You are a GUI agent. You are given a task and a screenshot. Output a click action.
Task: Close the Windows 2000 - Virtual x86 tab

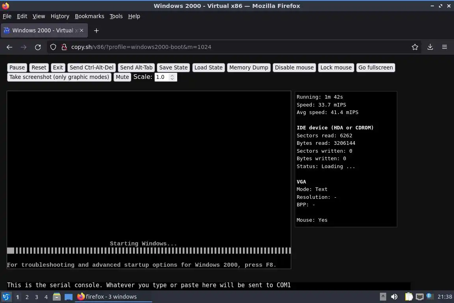pyautogui.click(x=82, y=30)
